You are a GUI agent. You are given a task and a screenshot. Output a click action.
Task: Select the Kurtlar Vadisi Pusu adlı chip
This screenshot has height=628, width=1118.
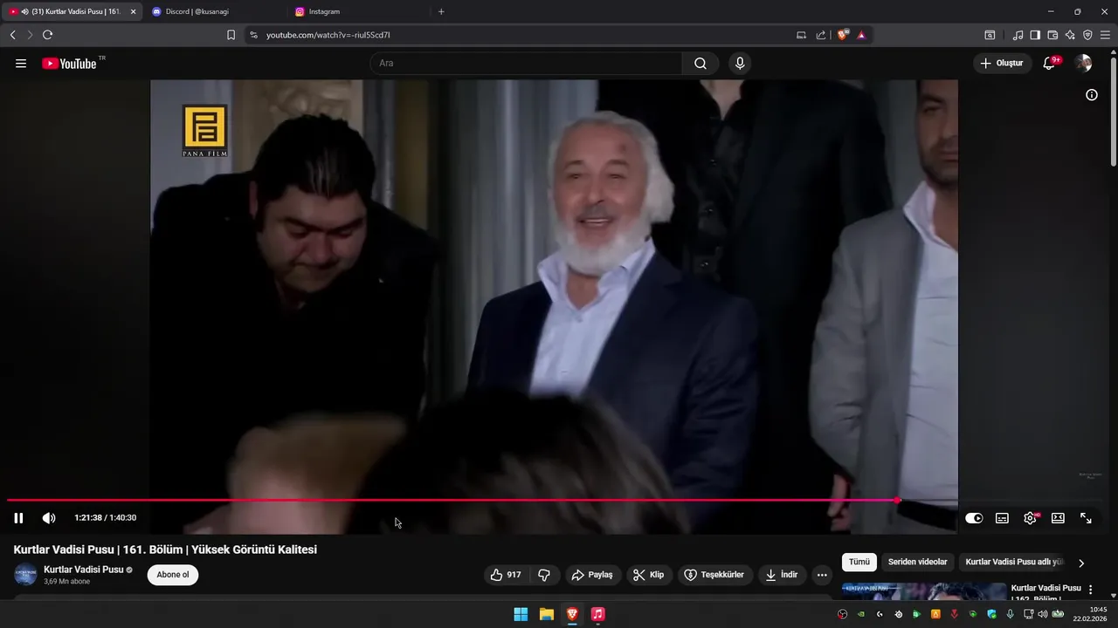(1014, 562)
